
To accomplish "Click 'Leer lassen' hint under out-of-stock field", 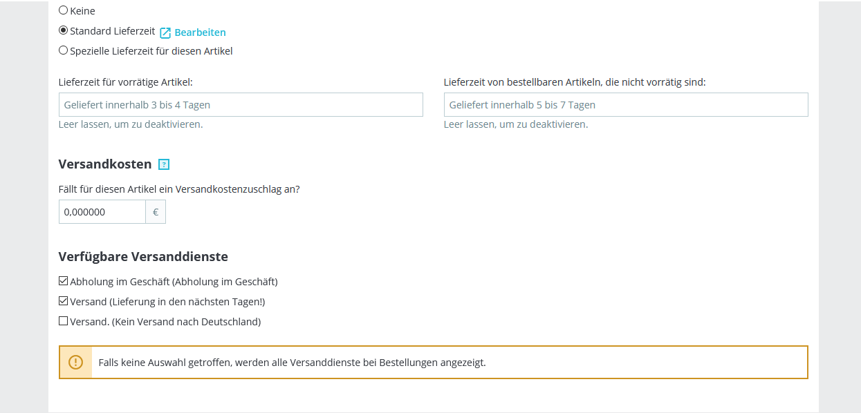I will pos(516,124).
